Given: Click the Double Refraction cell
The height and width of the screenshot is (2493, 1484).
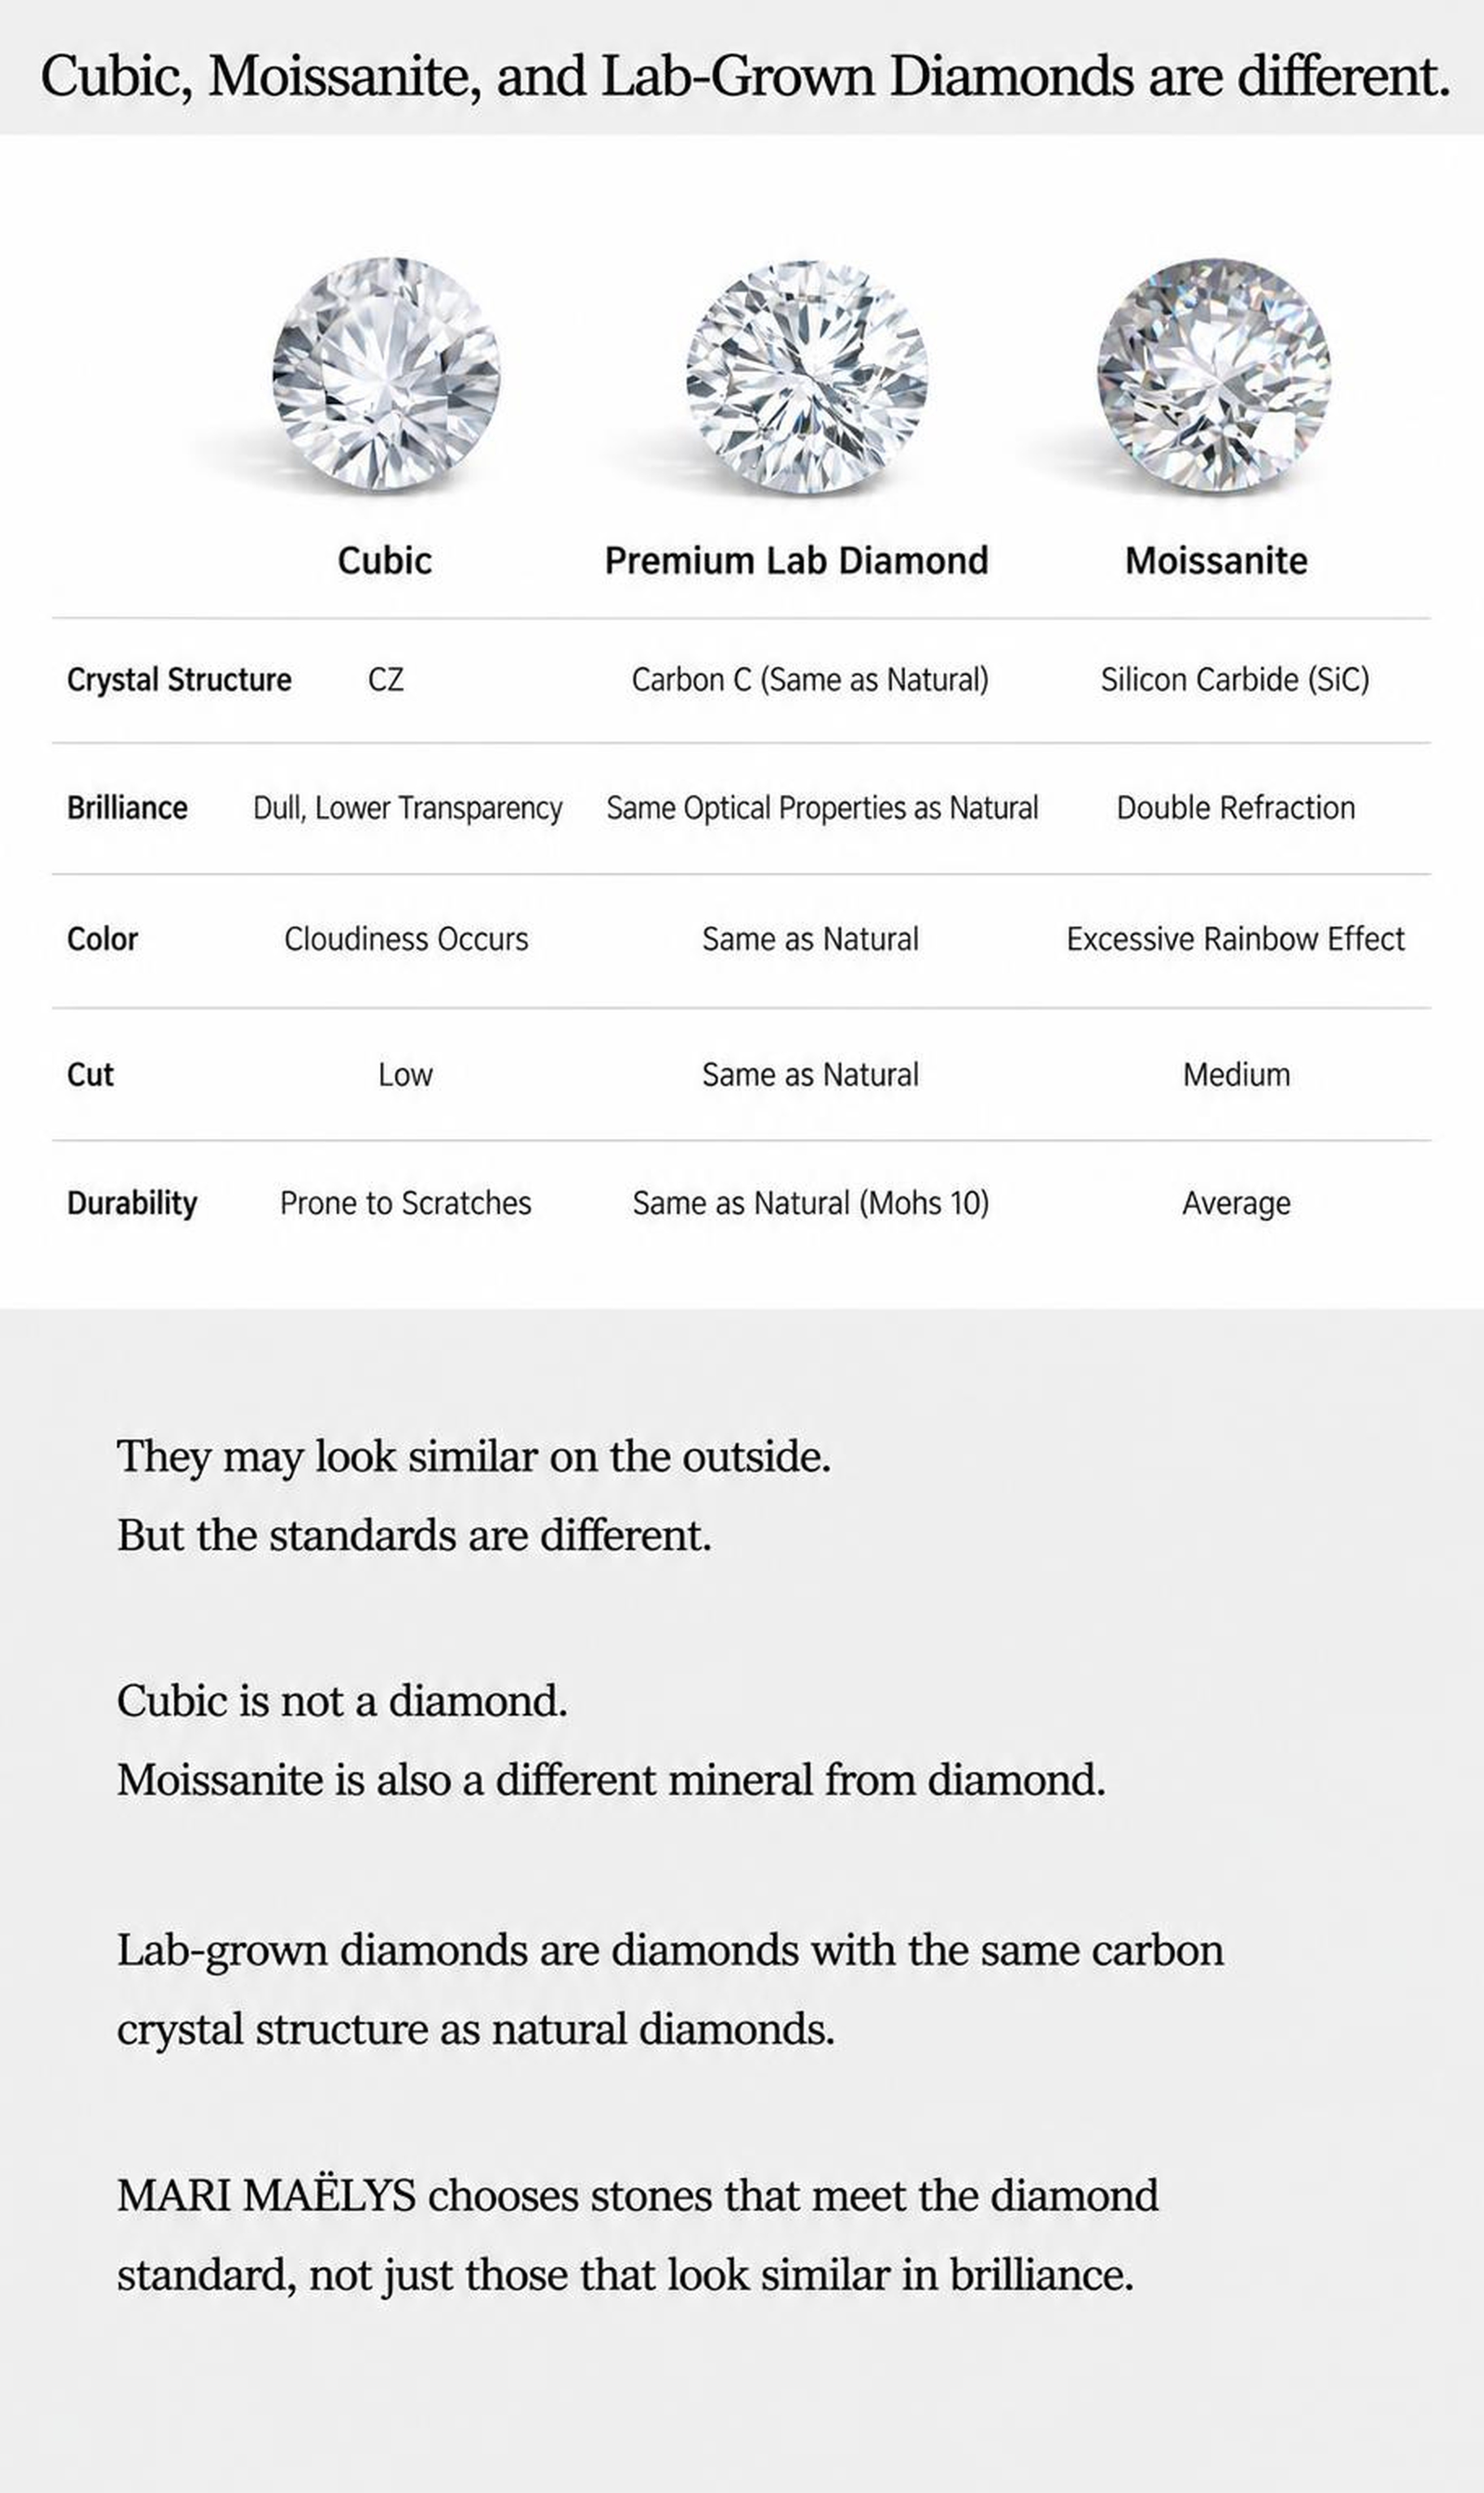Looking at the screenshot, I should tap(1236, 808).
